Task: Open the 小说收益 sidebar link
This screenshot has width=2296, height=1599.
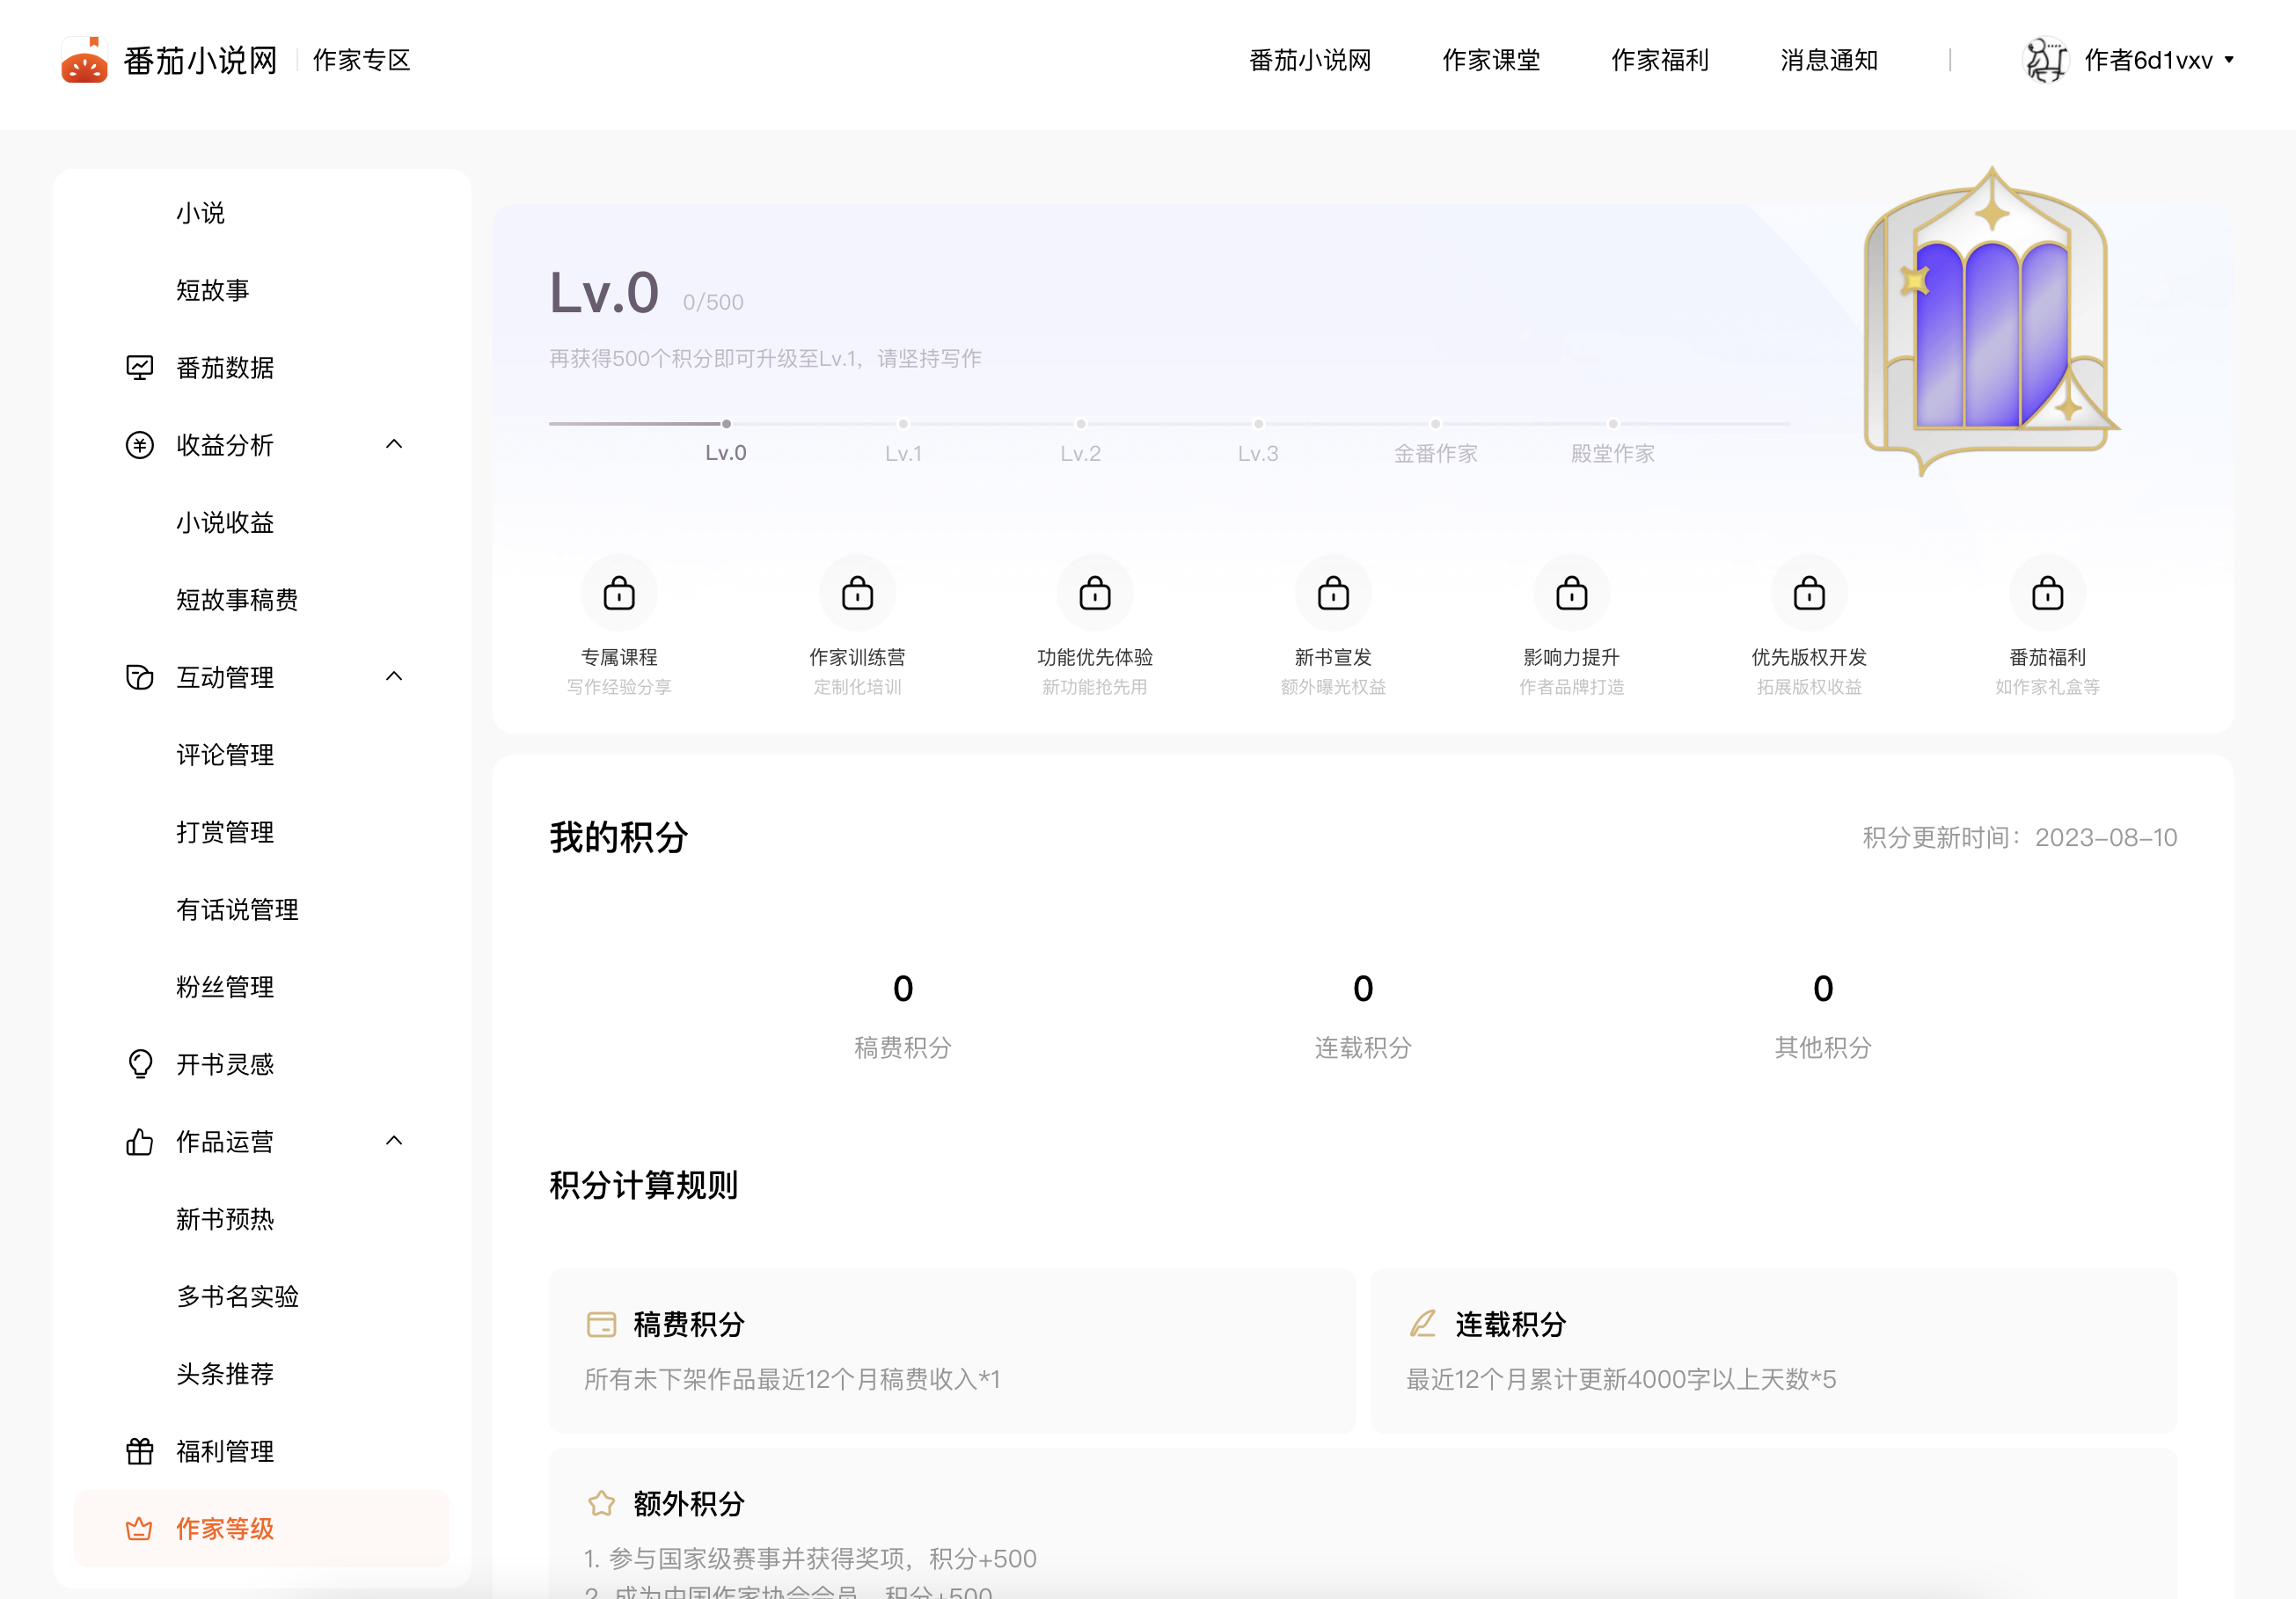Action: click(225, 523)
